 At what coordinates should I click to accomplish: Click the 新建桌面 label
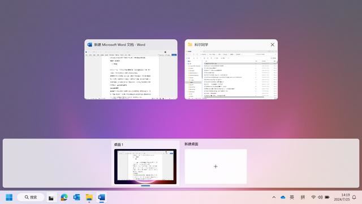click(x=191, y=144)
